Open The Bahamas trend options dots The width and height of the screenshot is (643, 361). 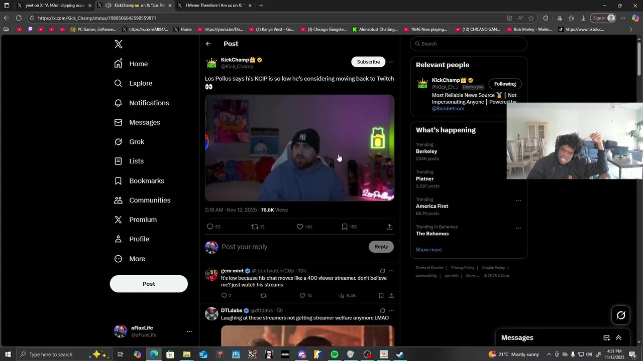coord(518,228)
